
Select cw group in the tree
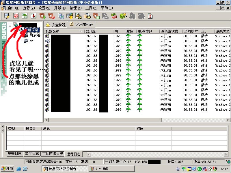click(32, 40)
